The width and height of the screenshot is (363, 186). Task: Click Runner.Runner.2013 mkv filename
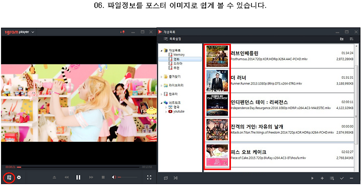click(x=266, y=83)
